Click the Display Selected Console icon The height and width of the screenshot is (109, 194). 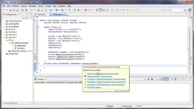click(x=175, y=79)
